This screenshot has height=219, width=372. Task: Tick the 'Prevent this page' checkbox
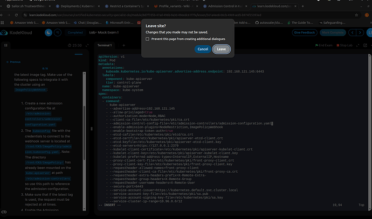coord(148,39)
